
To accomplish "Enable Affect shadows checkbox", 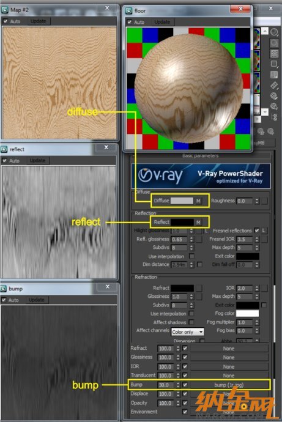I will click(x=191, y=322).
